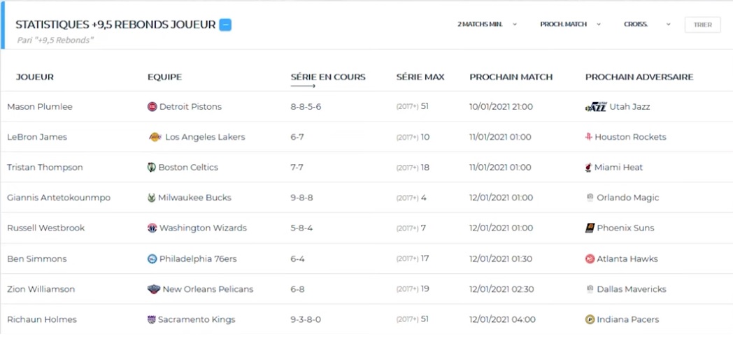This screenshot has height=343, width=733.
Task: Collapse the stats section with blue minus icon
Action: pos(225,24)
